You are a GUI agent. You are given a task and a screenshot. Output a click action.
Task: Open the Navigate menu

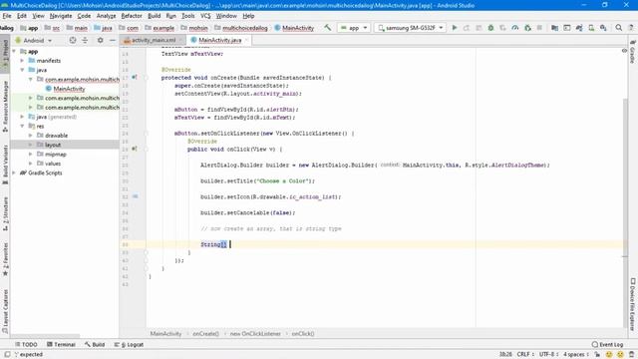[61, 16]
